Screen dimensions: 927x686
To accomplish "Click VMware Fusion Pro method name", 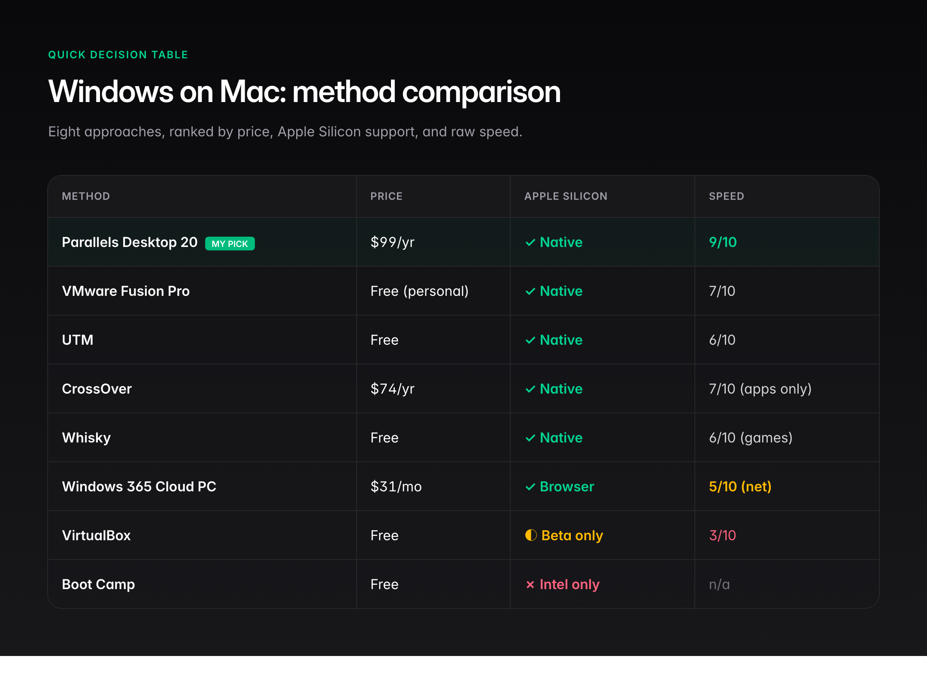I will 126,291.
